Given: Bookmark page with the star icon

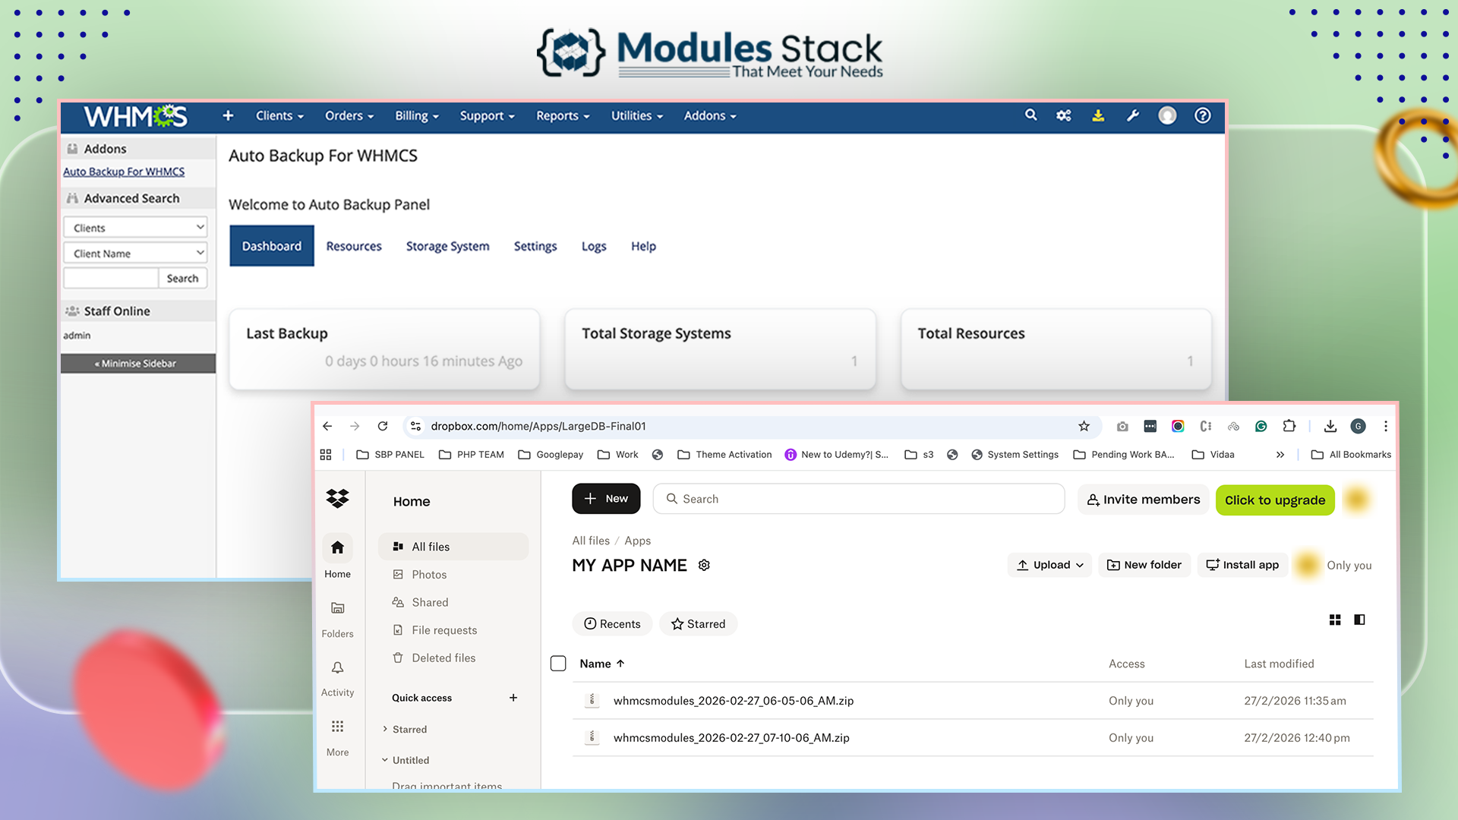Looking at the screenshot, I should 1084,427.
